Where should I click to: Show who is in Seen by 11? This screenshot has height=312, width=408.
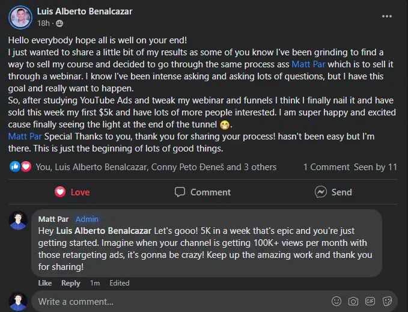point(376,167)
